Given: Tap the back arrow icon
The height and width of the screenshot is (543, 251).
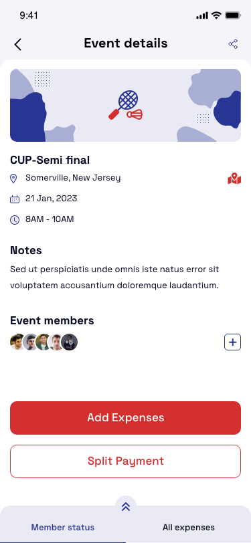Looking at the screenshot, I should [x=17, y=44].
